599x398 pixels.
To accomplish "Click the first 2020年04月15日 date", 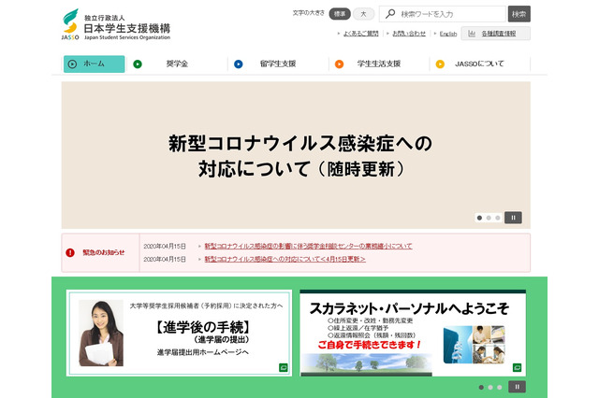I will pyautogui.click(x=165, y=247).
